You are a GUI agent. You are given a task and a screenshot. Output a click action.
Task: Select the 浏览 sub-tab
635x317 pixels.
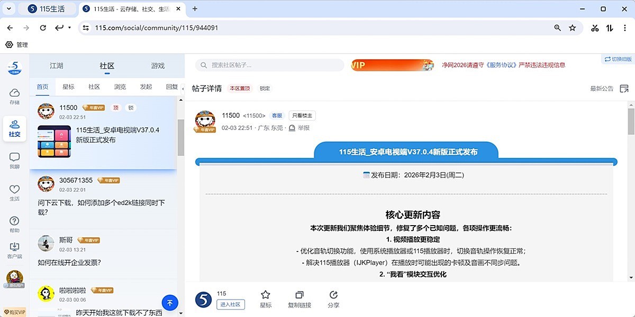coord(120,86)
